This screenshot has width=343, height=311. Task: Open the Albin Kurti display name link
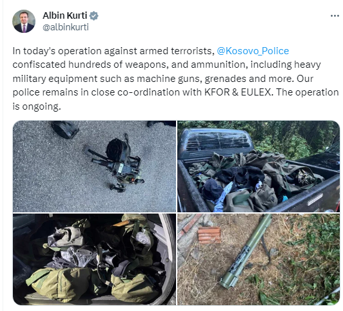click(x=64, y=15)
